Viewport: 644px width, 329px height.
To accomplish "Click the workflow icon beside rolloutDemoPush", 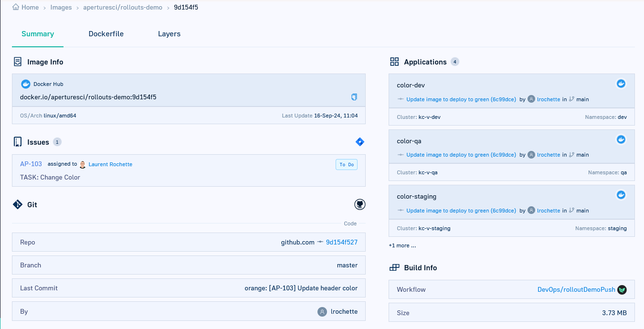I will pos(622,289).
